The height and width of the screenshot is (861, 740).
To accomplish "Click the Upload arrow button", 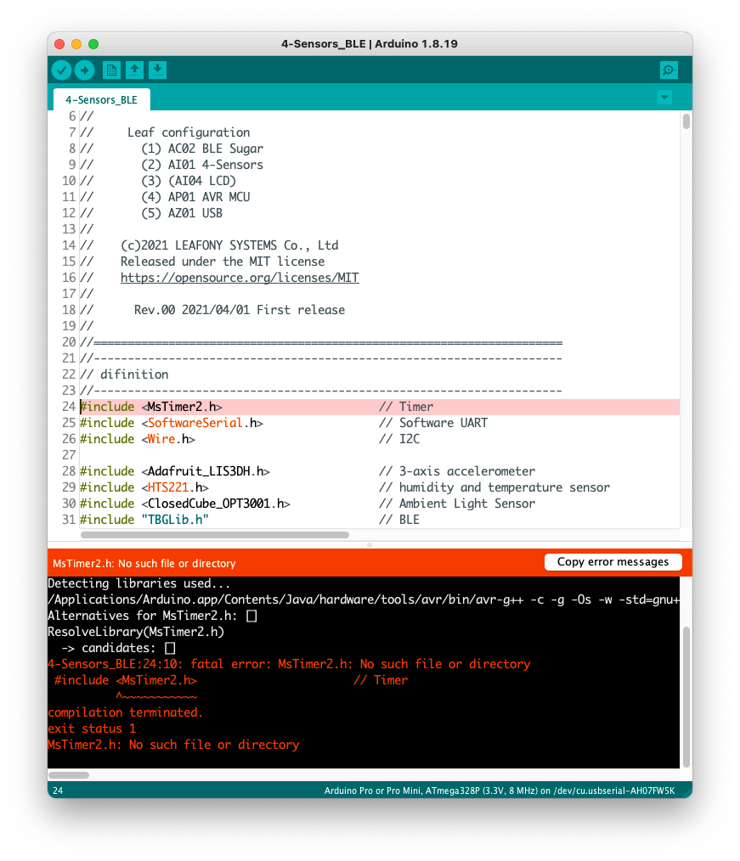I will coord(85,70).
